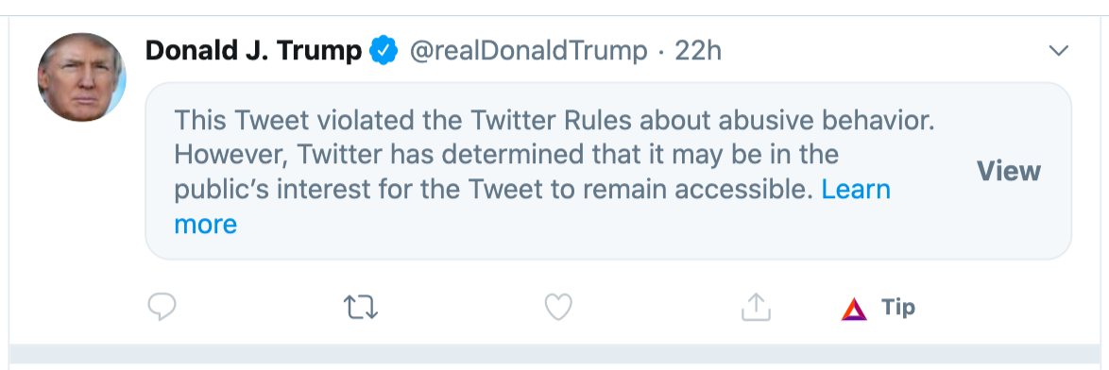Select the gray public-interest notice box
The height and width of the screenshot is (370, 1109).
[x=608, y=171]
